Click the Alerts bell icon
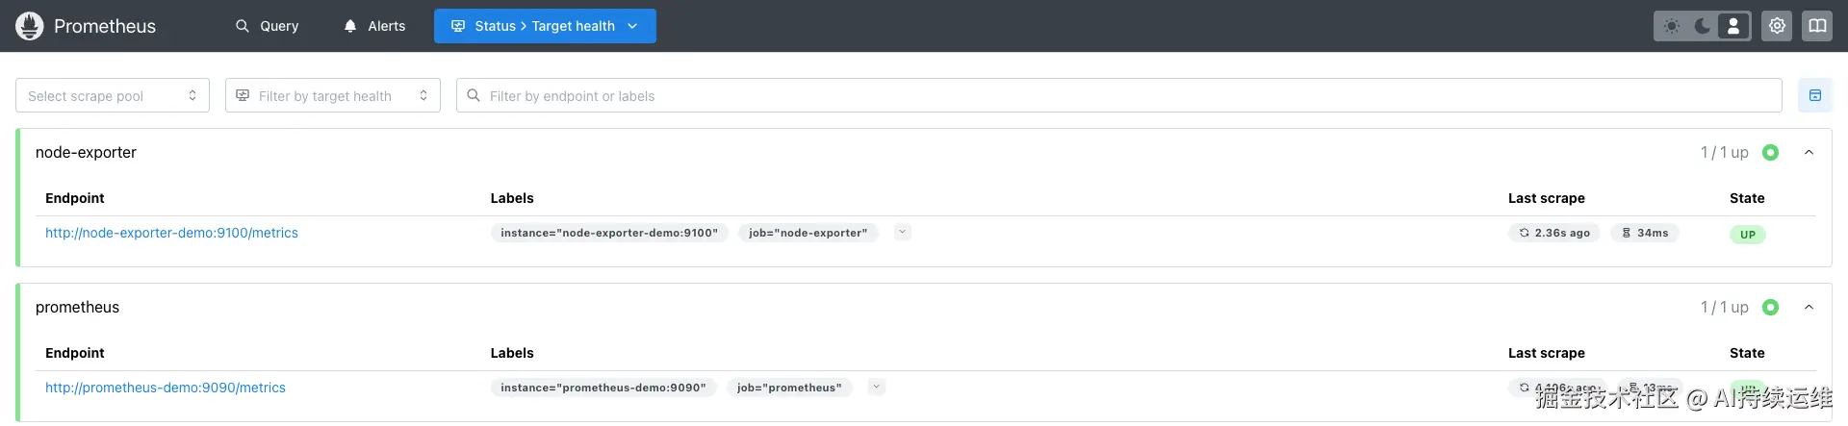The image size is (1848, 426). tap(350, 26)
